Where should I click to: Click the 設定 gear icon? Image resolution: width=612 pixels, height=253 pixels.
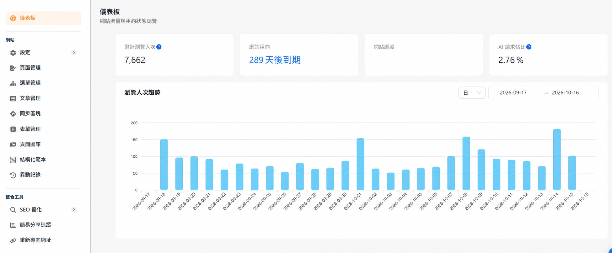pyautogui.click(x=13, y=53)
